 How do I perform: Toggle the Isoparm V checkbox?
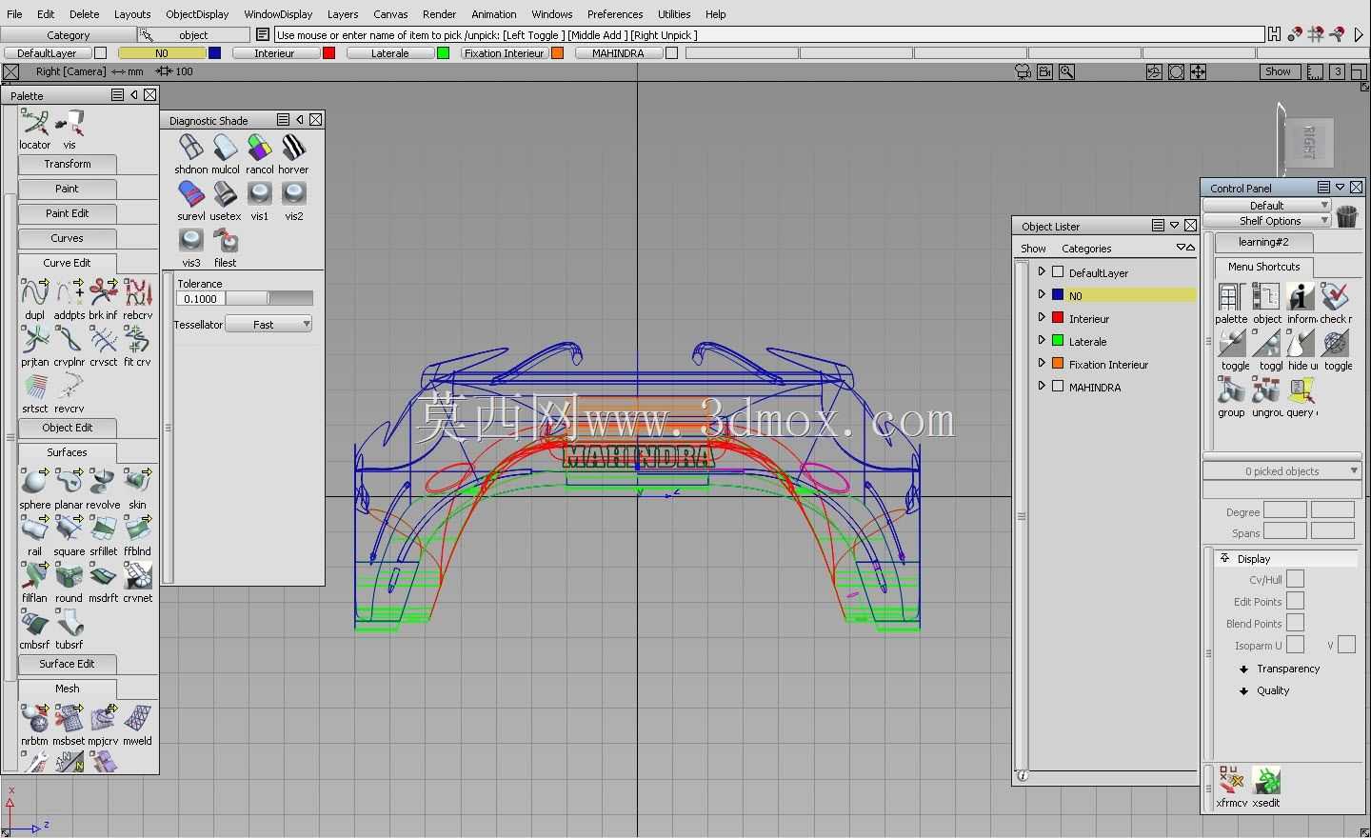[x=1346, y=645]
